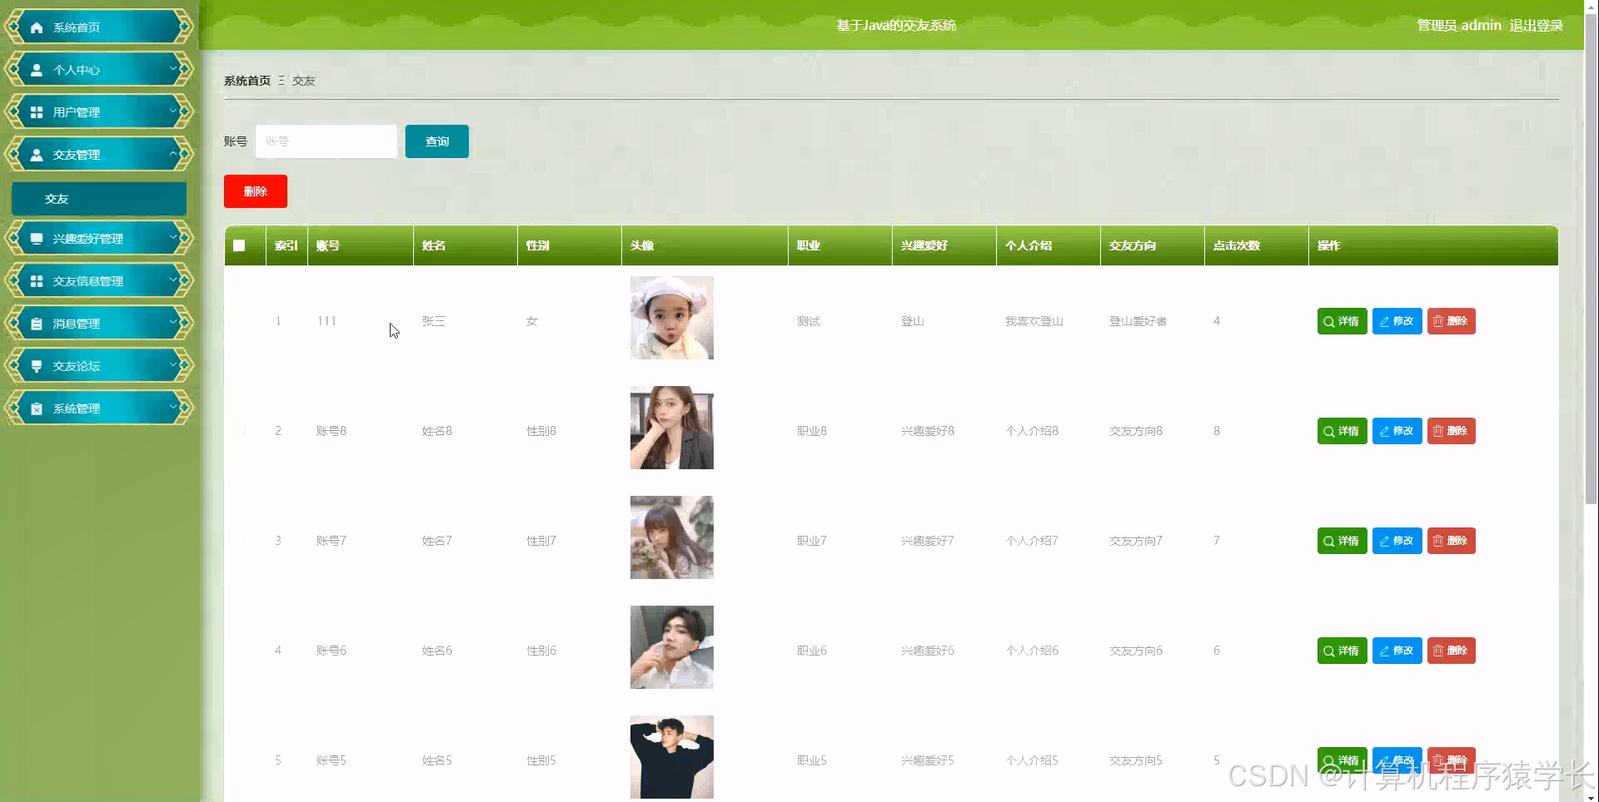The width and height of the screenshot is (1599, 802).
Task: Collapse the 交友管理 menu chevron
Action: tap(173, 153)
